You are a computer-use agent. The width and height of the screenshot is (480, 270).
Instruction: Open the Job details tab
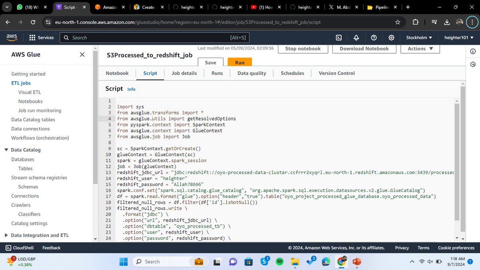coord(184,73)
